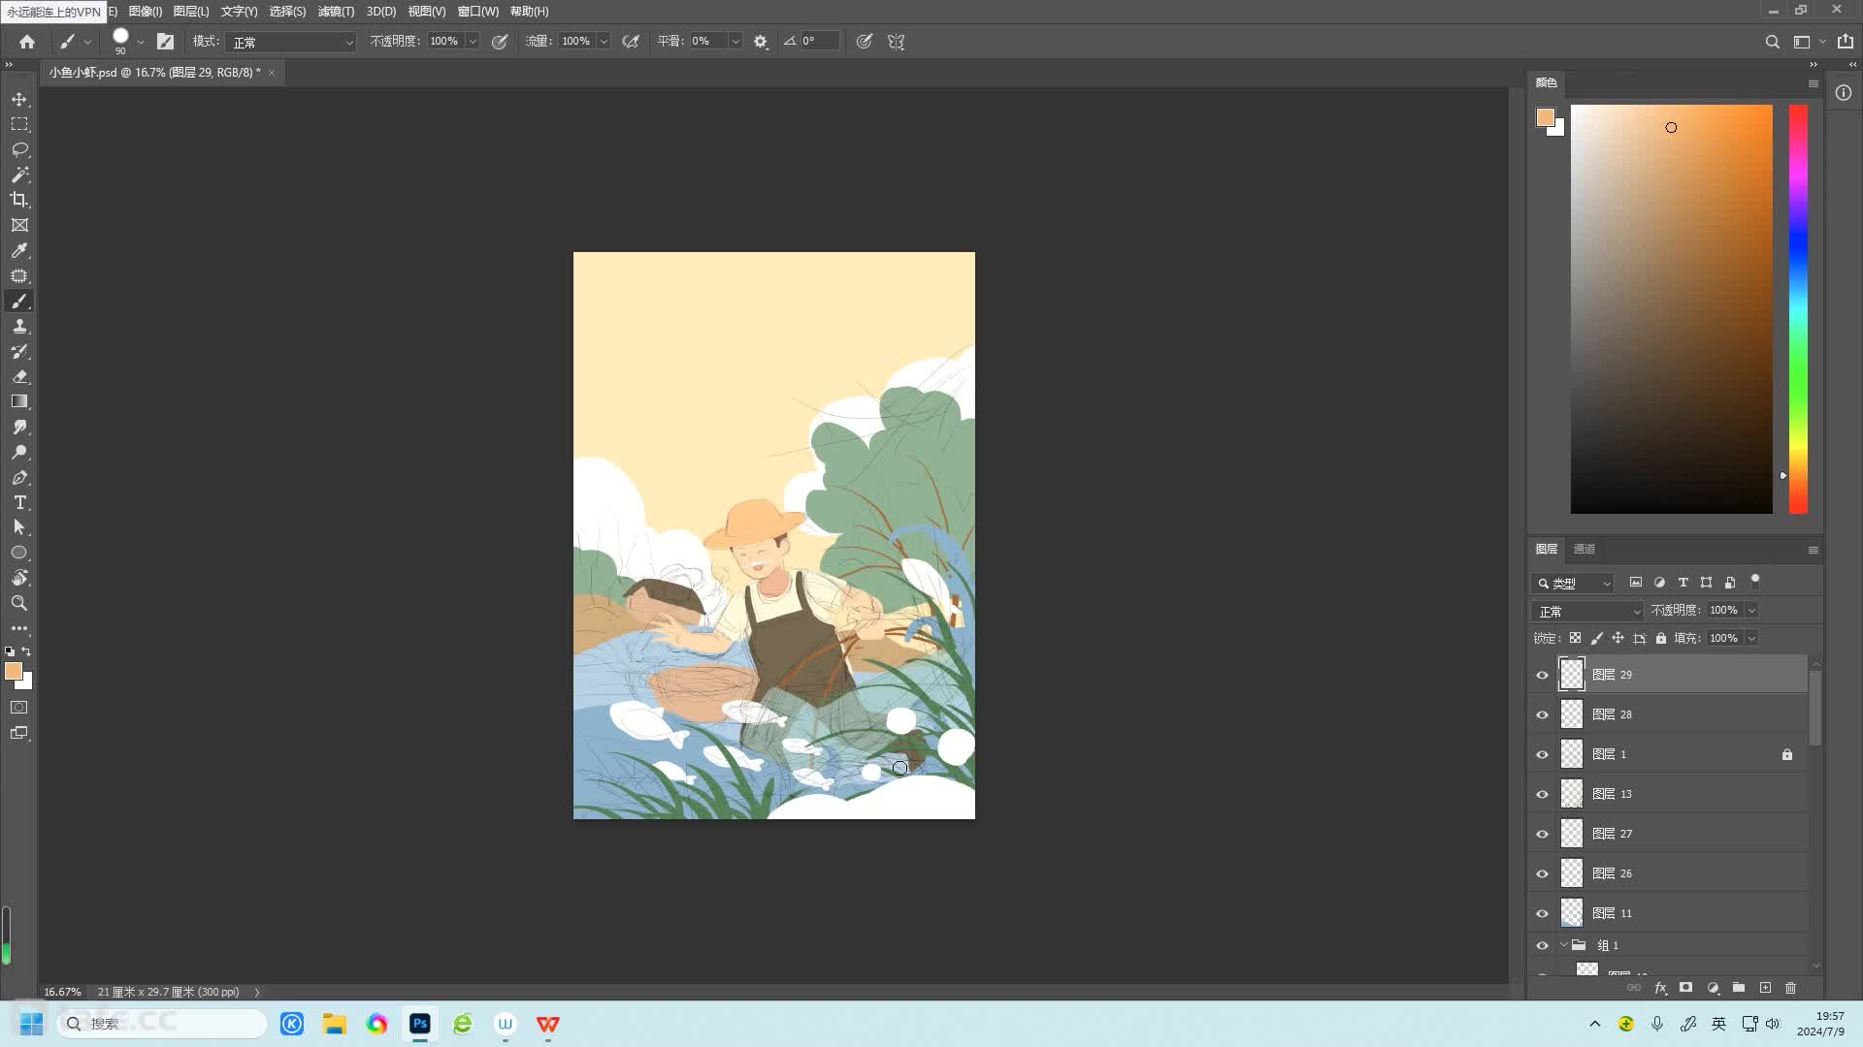1863x1047 pixels.
Task: Select the Clone Stamp tool
Action: click(19, 327)
